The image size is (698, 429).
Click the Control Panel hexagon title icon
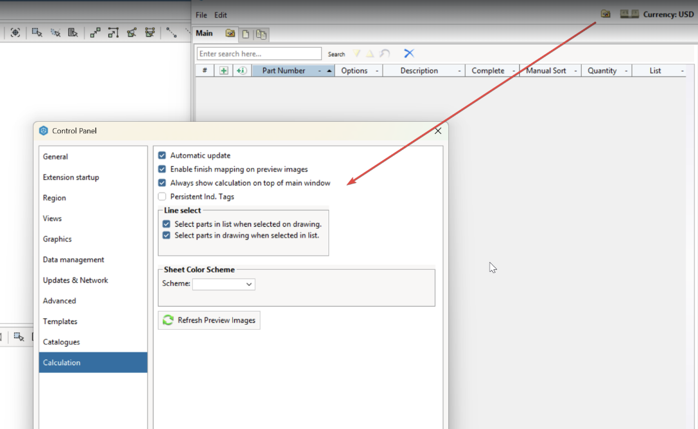click(43, 131)
